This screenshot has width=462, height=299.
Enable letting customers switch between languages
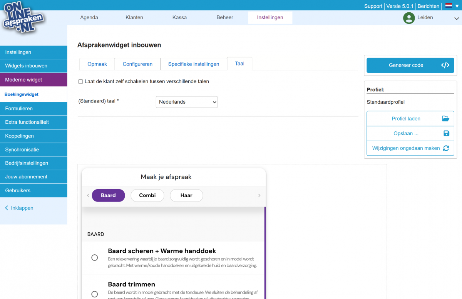80,82
